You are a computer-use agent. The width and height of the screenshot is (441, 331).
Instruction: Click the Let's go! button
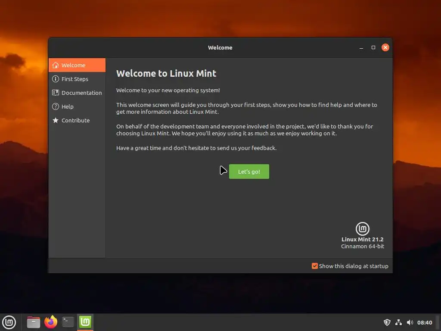tap(249, 172)
